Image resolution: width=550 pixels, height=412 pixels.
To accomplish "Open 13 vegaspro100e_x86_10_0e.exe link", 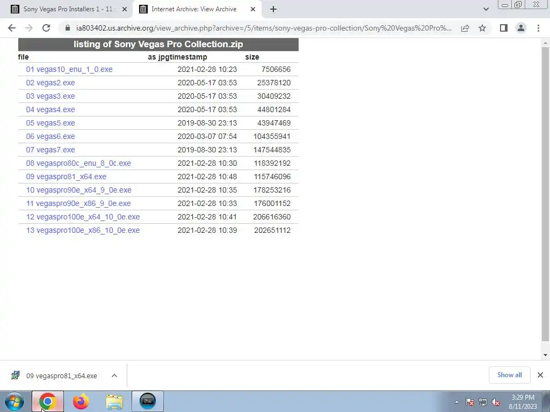I will (x=83, y=231).
